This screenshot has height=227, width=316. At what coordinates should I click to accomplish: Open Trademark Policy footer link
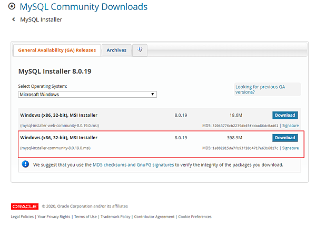pyautogui.click(x=115, y=216)
